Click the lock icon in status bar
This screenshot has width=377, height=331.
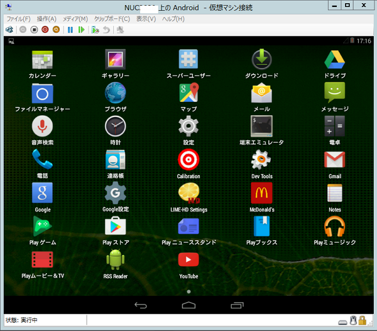(x=362, y=321)
